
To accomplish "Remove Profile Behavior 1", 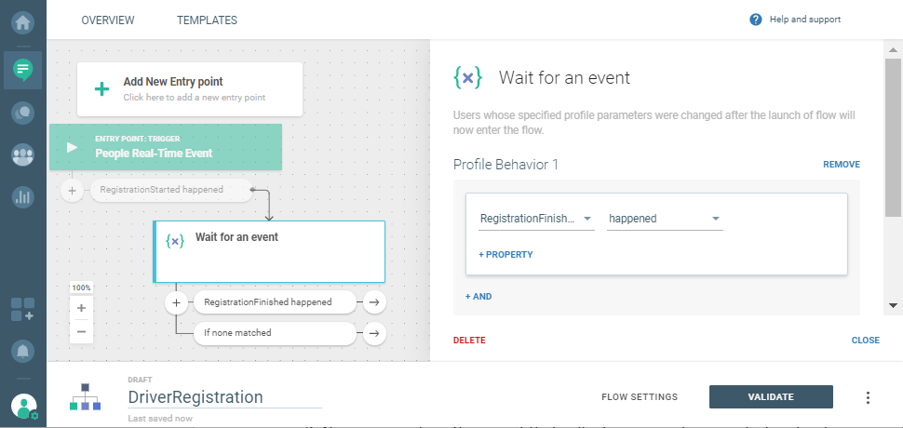I will (841, 165).
